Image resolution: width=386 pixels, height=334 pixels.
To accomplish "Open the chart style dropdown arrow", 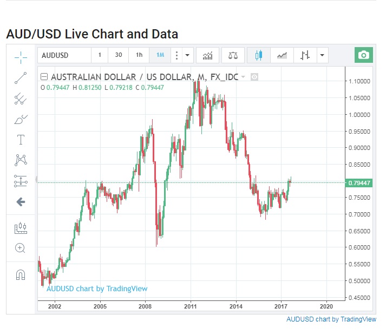I will click(322, 55).
